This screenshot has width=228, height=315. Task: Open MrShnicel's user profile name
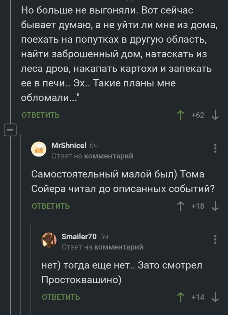pyautogui.click(x=69, y=145)
